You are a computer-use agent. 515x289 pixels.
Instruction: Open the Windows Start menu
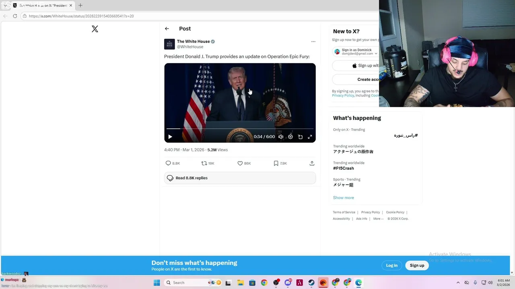(x=157, y=283)
